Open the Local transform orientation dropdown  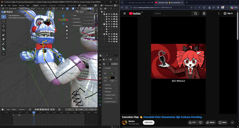[42, 8]
